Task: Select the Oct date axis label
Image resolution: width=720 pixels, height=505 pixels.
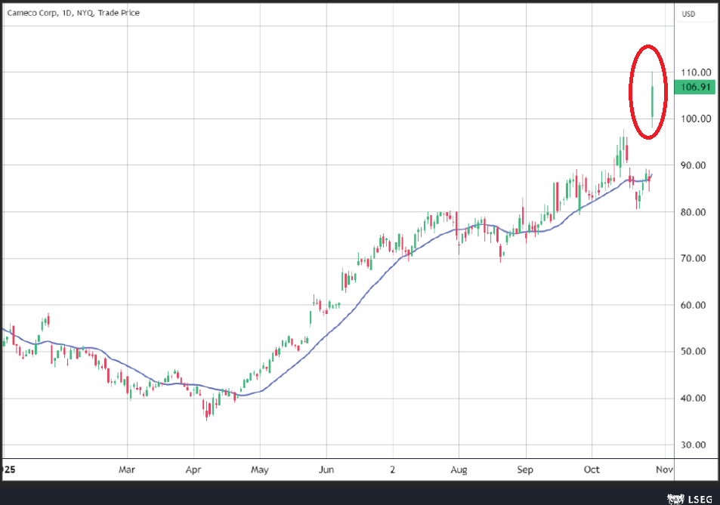Action: tap(592, 470)
